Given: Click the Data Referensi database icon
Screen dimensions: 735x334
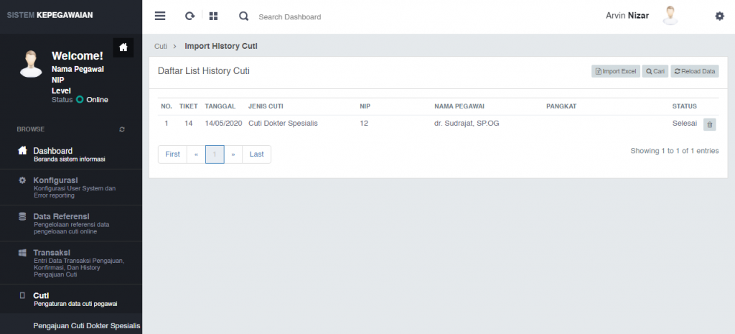Looking at the screenshot, I should [x=22, y=216].
